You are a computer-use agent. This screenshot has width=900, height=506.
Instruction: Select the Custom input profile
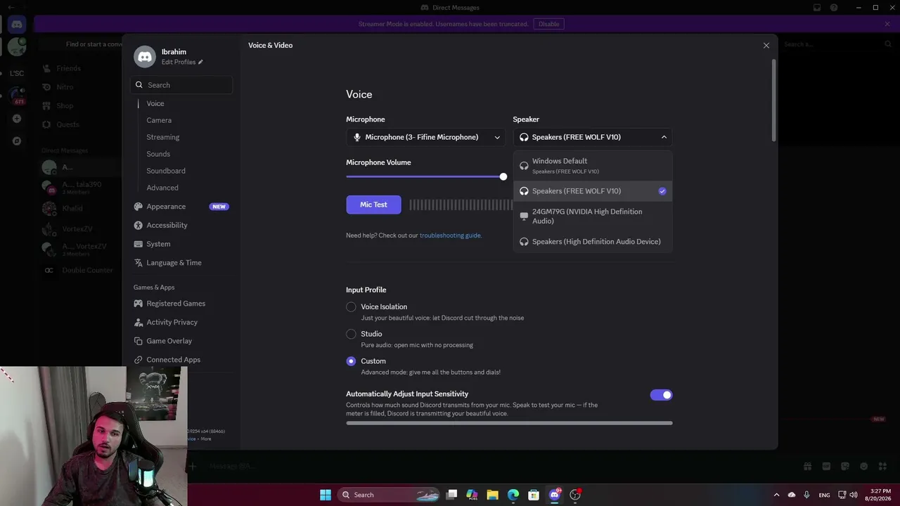[351, 361]
